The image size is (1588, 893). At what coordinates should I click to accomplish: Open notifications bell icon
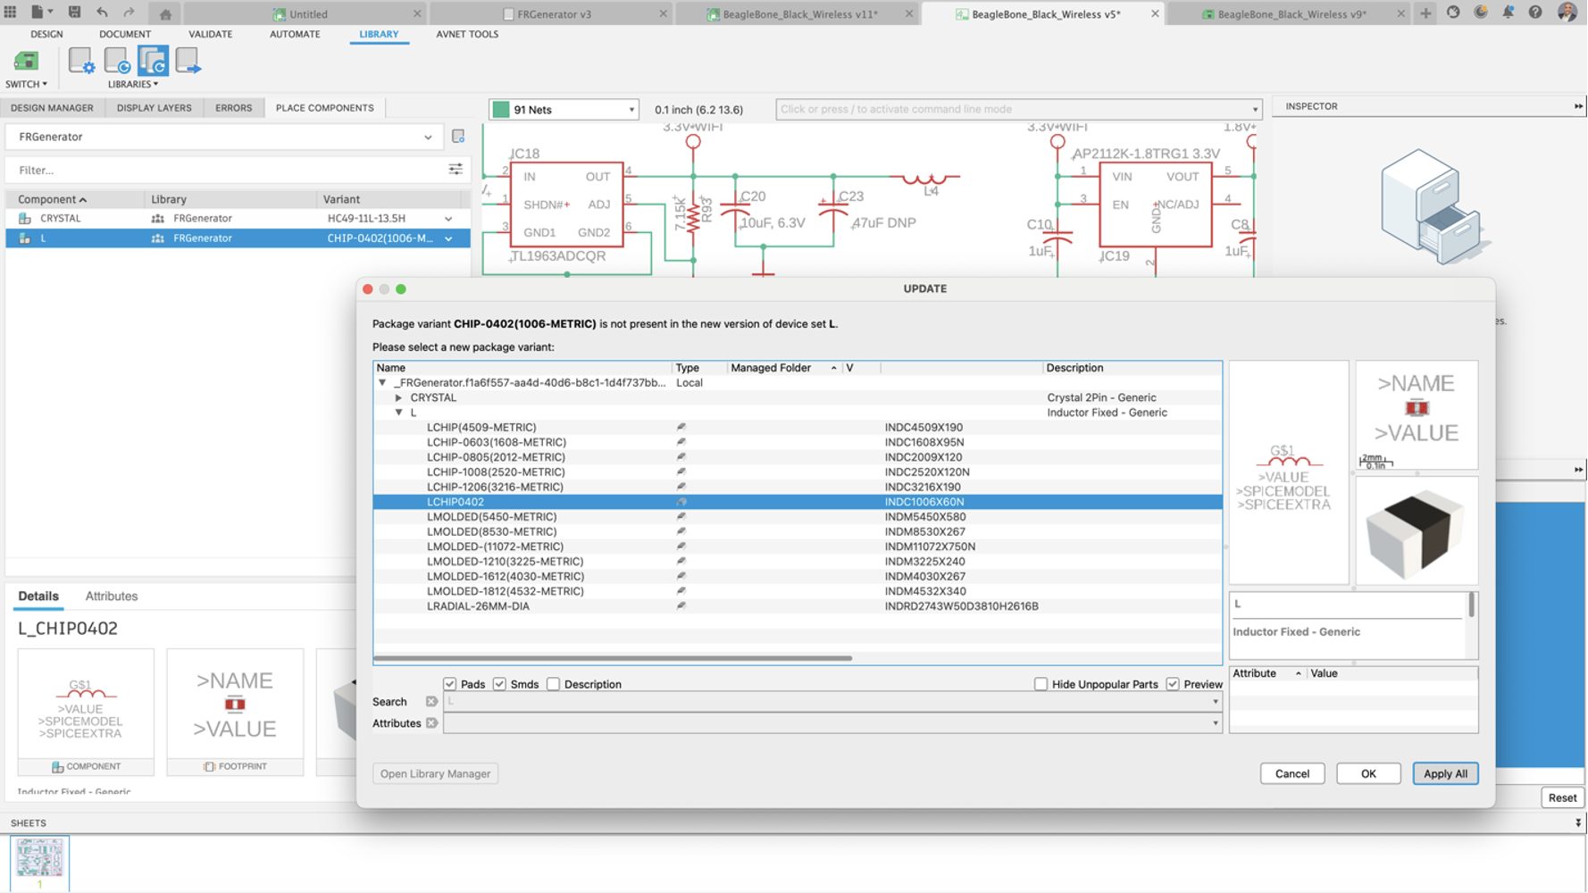pyautogui.click(x=1508, y=13)
